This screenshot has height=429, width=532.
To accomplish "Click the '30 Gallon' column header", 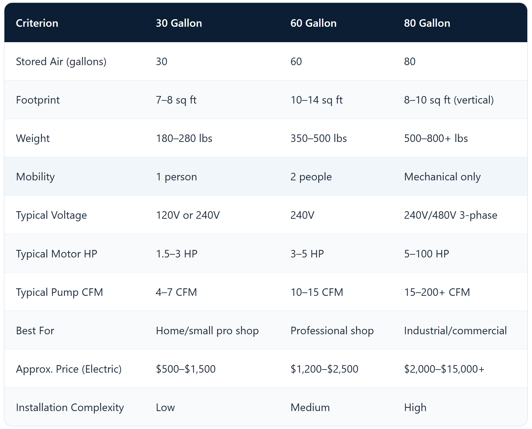I will [179, 23].
